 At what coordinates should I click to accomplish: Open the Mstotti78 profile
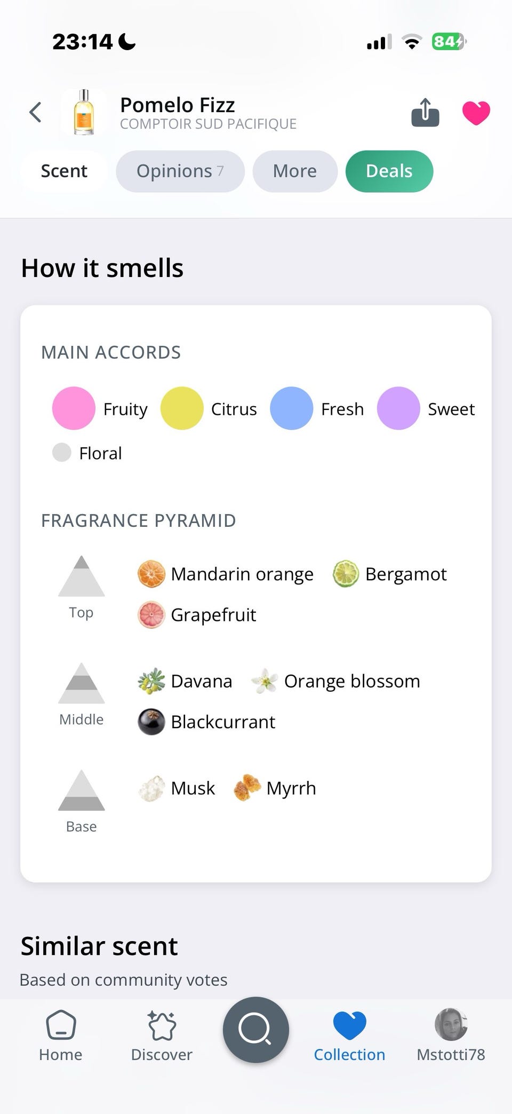click(x=451, y=1035)
